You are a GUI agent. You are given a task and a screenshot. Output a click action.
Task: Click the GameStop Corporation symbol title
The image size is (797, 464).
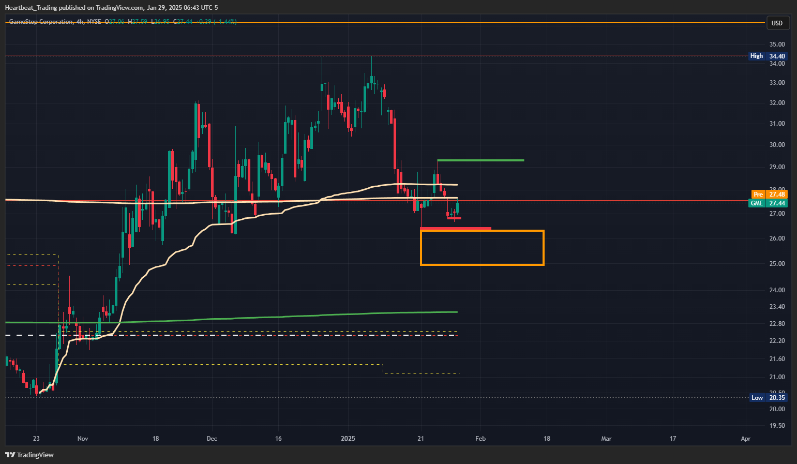[x=41, y=22]
